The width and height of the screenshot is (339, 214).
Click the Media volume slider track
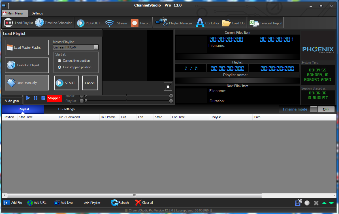coord(126,96)
